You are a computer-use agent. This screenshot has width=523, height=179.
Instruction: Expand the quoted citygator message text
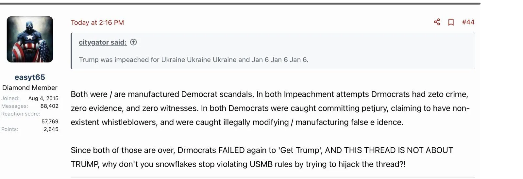[x=194, y=60]
